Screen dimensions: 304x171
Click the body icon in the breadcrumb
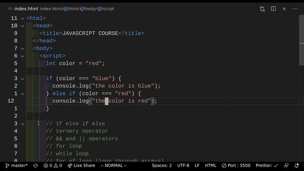point(82,9)
